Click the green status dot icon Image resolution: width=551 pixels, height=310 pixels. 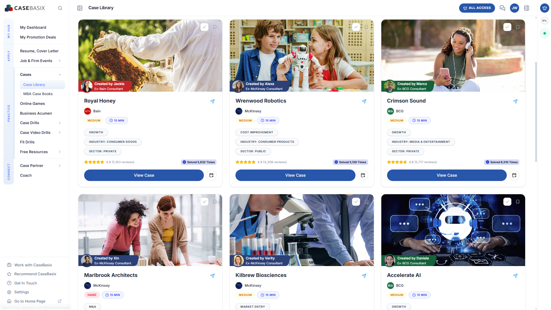pos(545,33)
